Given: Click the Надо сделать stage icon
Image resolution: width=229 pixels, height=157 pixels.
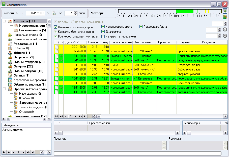Looking at the screenshot, I should point(15,94).
